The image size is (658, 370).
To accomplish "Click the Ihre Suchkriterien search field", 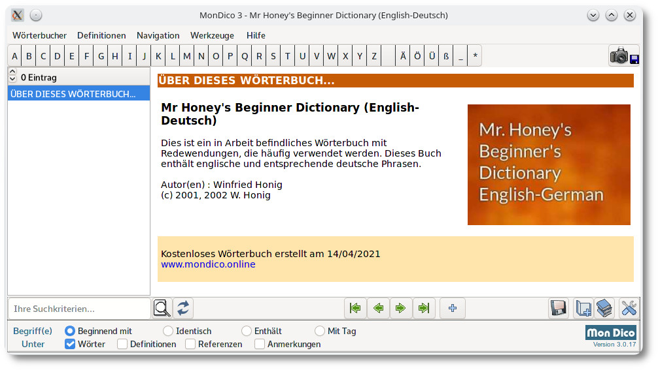I will pyautogui.click(x=79, y=309).
